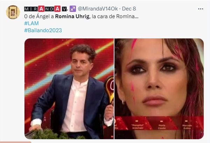Open the MIRANDA V. display name
This screenshot has width=210, height=143.
tap(46, 9)
